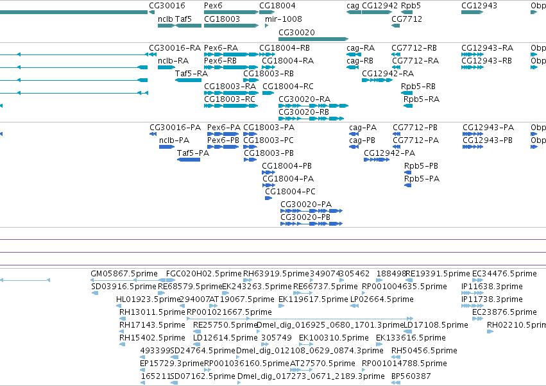Click the Rpb5-RA transcript
The width and height of the screenshot is (546, 386).
(408, 106)
